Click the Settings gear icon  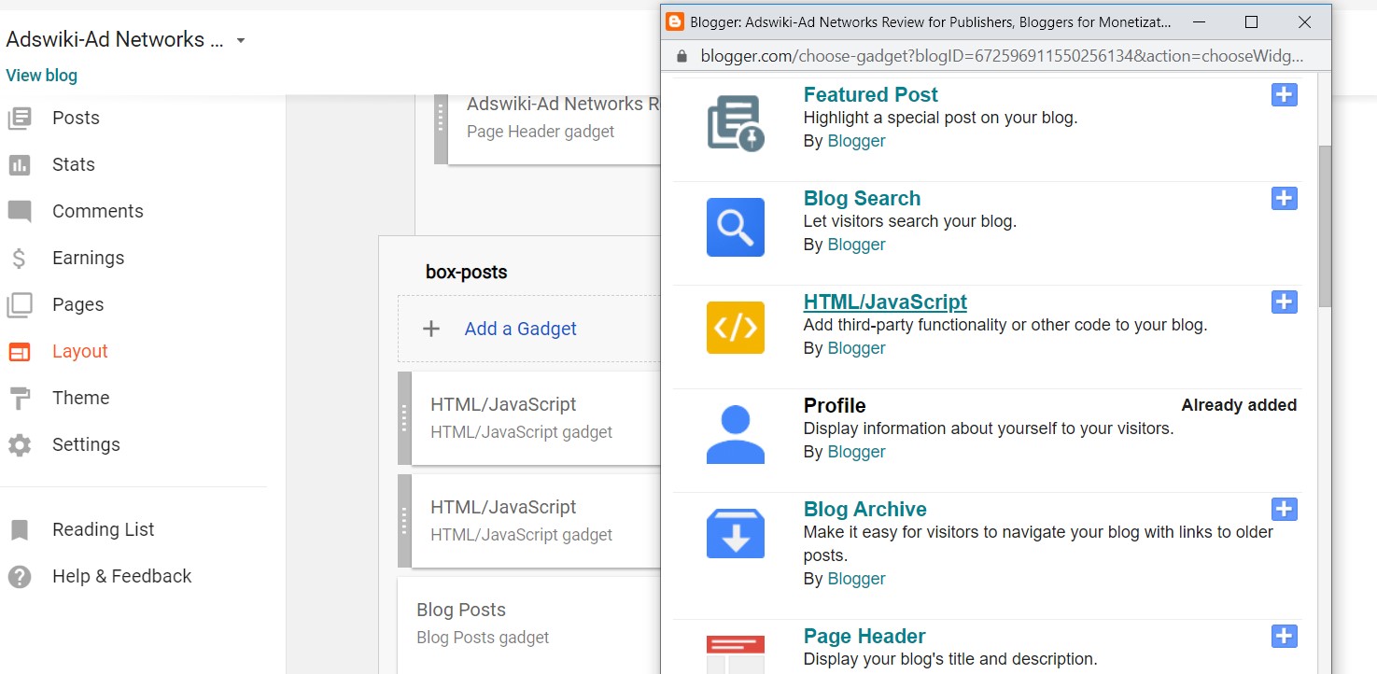(x=20, y=445)
